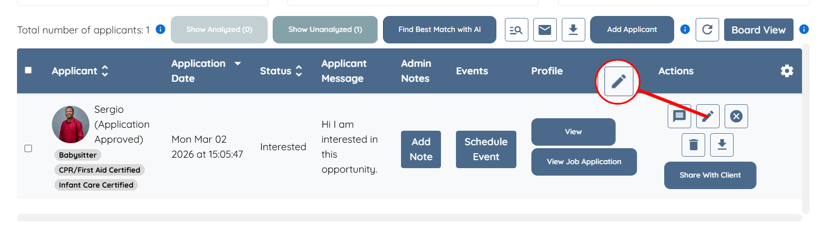Download Sergio's application from Actions
Screen dimensions: 828x230
(x=722, y=145)
